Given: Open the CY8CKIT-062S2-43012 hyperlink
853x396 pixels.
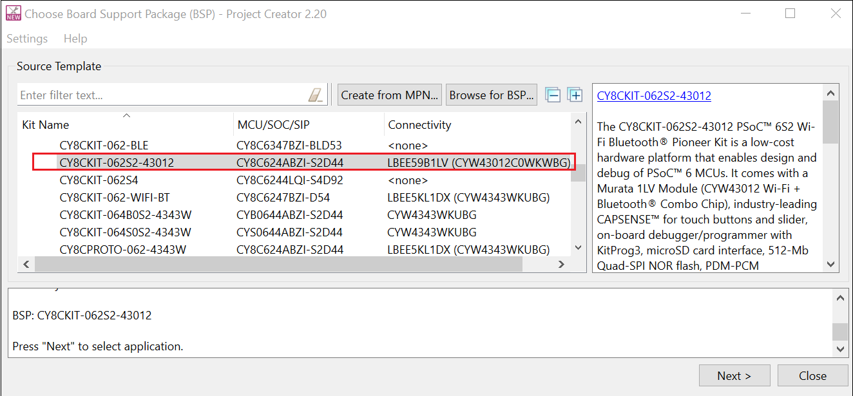Looking at the screenshot, I should 654,96.
